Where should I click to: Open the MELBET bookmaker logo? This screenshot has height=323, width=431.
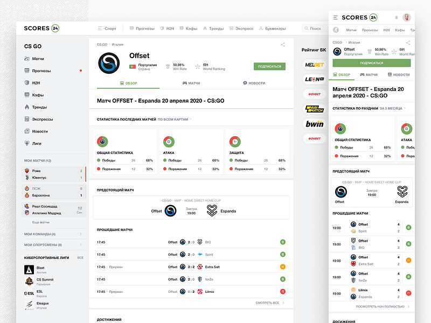point(314,65)
